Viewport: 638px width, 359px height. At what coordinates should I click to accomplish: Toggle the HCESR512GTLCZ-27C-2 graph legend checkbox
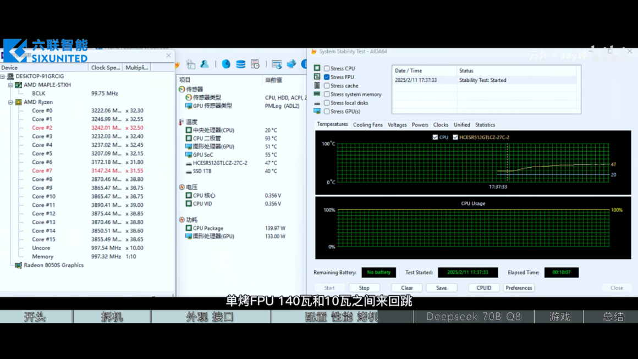(x=455, y=137)
